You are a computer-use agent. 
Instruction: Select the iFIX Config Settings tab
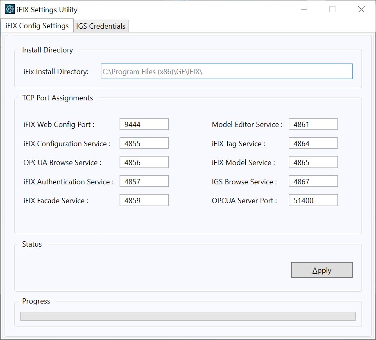point(37,25)
